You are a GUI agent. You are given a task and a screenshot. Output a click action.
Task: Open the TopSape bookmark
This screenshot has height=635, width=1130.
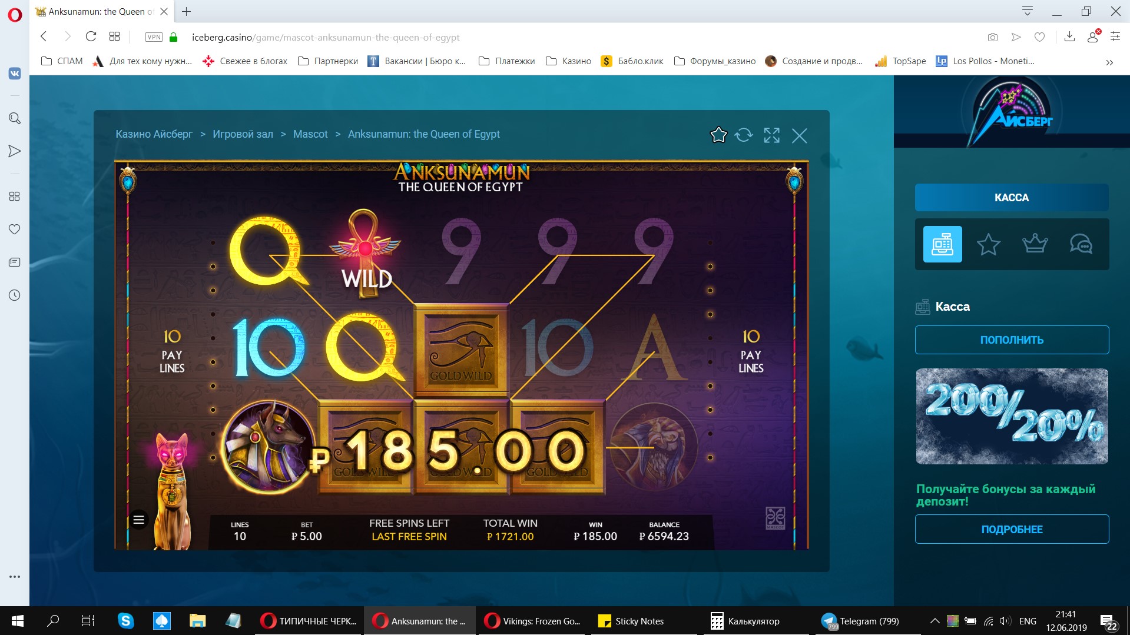[x=900, y=61]
